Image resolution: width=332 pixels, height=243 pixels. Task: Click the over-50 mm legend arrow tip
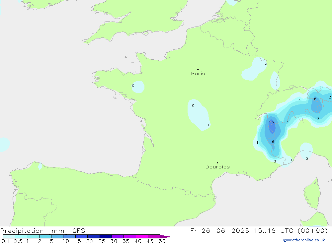pos(166,236)
